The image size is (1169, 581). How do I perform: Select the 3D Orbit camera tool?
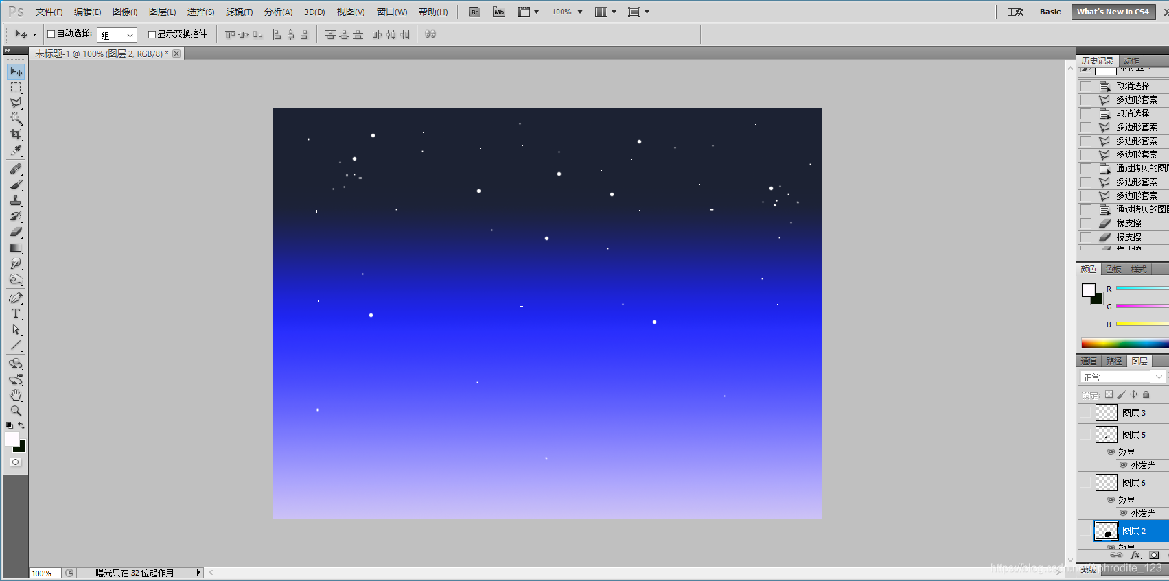[16, 379]
